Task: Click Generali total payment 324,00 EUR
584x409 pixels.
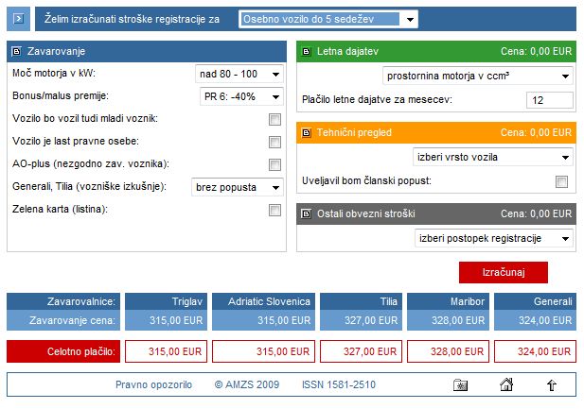Action: coord(535,351)
